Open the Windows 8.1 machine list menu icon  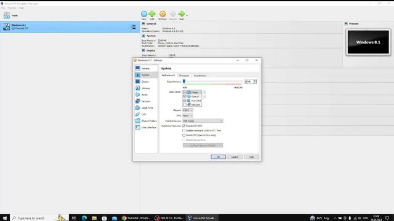pyautogui.click(x=133, y=27)
